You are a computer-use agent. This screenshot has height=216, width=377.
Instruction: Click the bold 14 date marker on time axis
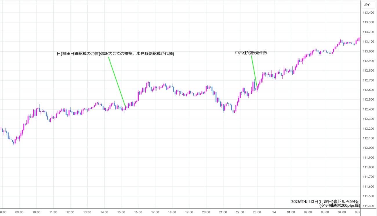coord(274,212)
